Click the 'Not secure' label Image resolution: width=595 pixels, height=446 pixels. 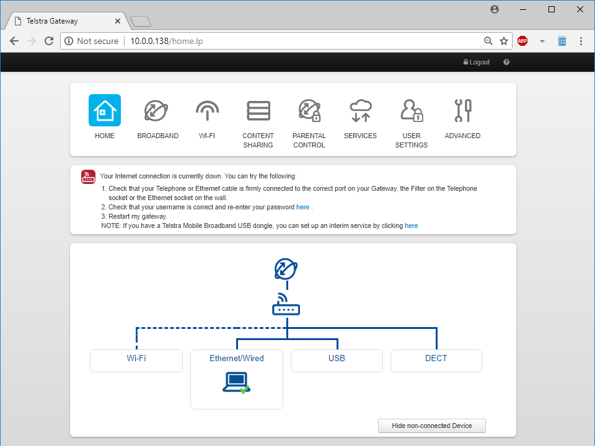[97, 41]
